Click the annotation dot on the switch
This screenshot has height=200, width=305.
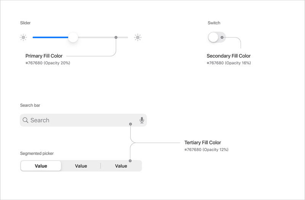click(x=222, y=37)
